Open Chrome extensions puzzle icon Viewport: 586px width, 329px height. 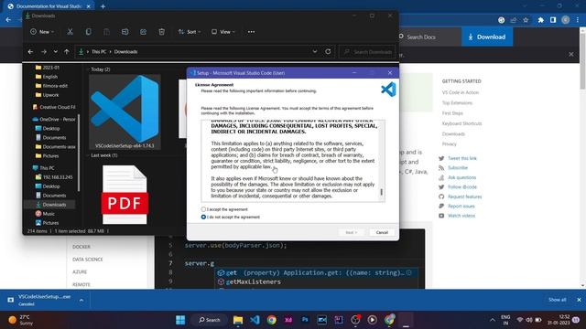point(540,20)
